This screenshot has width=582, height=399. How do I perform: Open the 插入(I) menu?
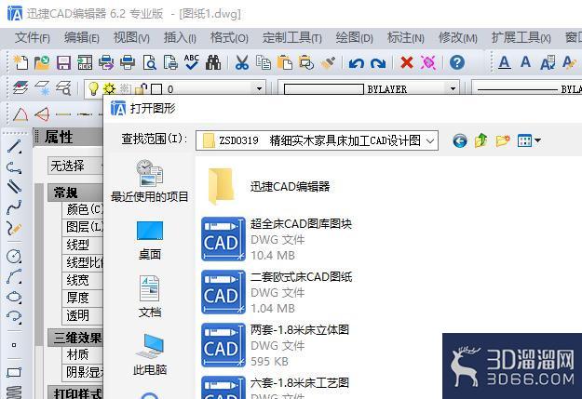click(180, 37)
